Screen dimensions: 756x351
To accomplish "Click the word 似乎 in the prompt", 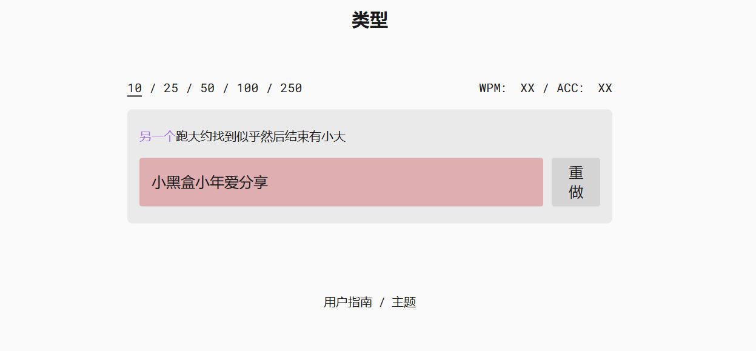I will tap(249, 136).
